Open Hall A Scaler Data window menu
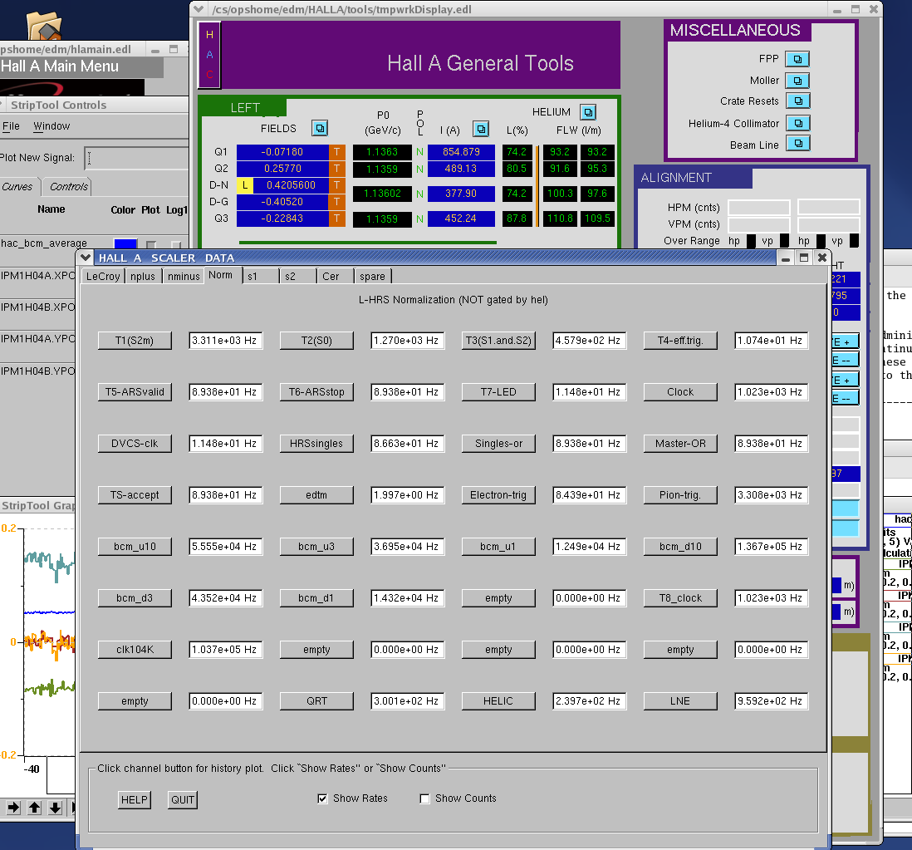The width and height of the screenshot is (912, 850). click(x=86, y=257)
